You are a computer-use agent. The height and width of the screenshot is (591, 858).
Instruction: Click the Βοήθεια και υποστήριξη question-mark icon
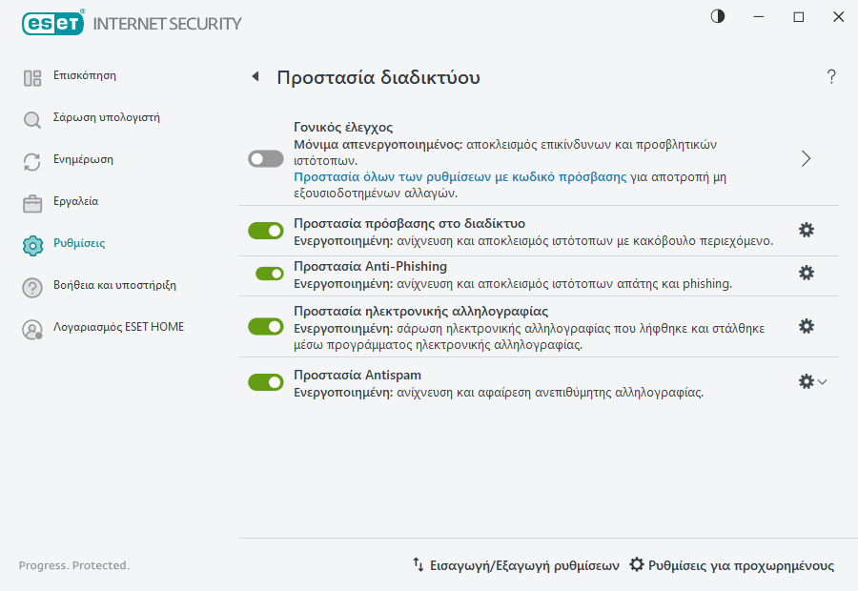[31, 285]
